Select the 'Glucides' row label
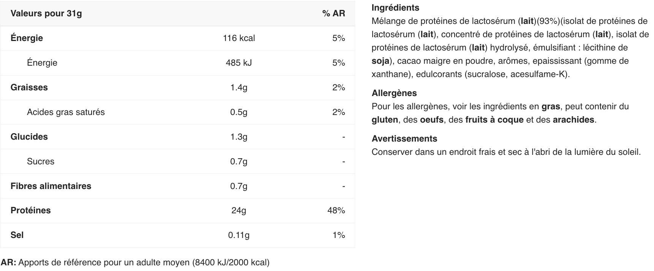This screenshot has width=654, height=271. coord(29,137)
